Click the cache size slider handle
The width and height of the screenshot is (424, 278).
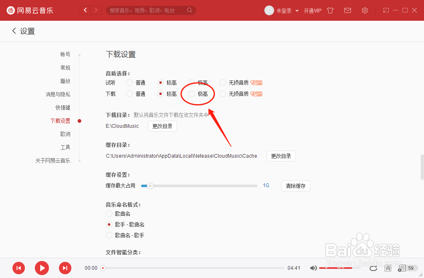(150, 186)
